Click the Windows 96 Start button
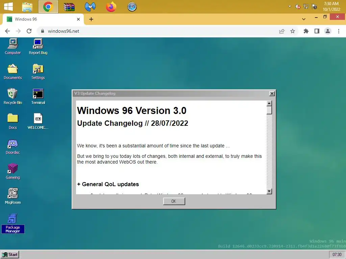Viewport: 346px width, 259px height. pyautogui.click(x=10, y=255)
